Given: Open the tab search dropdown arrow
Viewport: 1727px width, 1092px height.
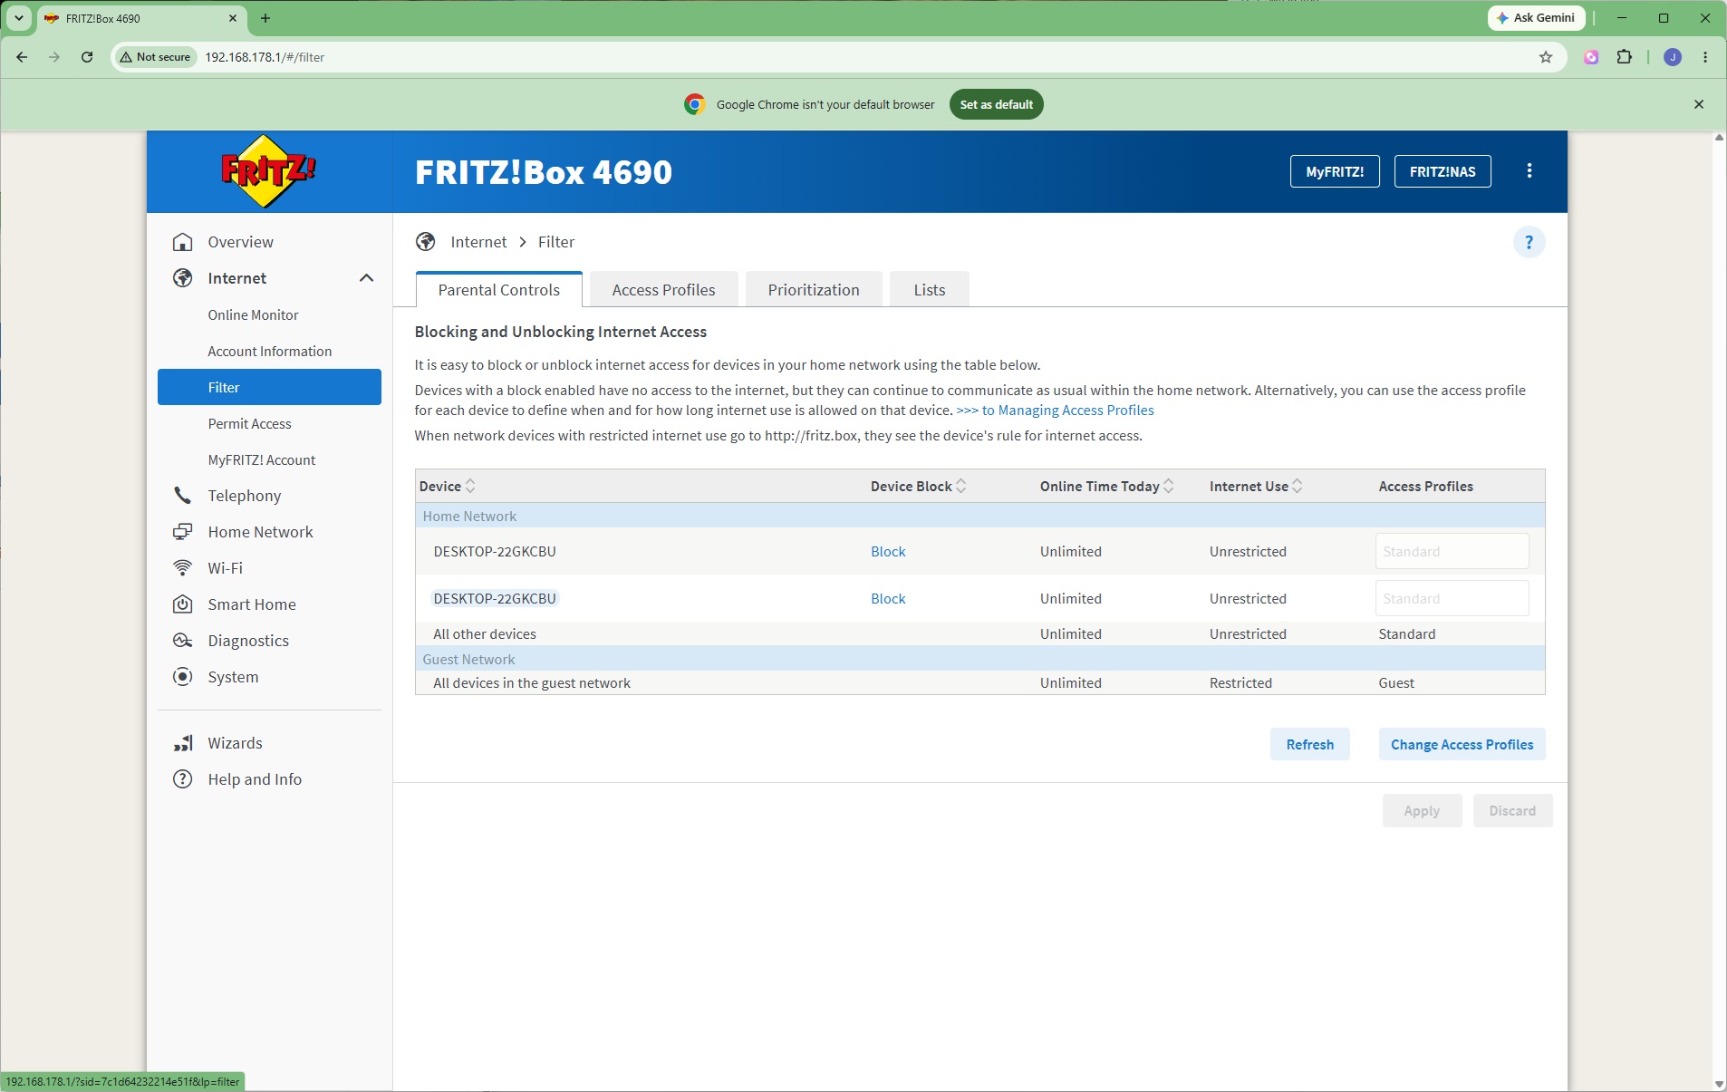Looking at the screenshot, I should pos(18,18).
